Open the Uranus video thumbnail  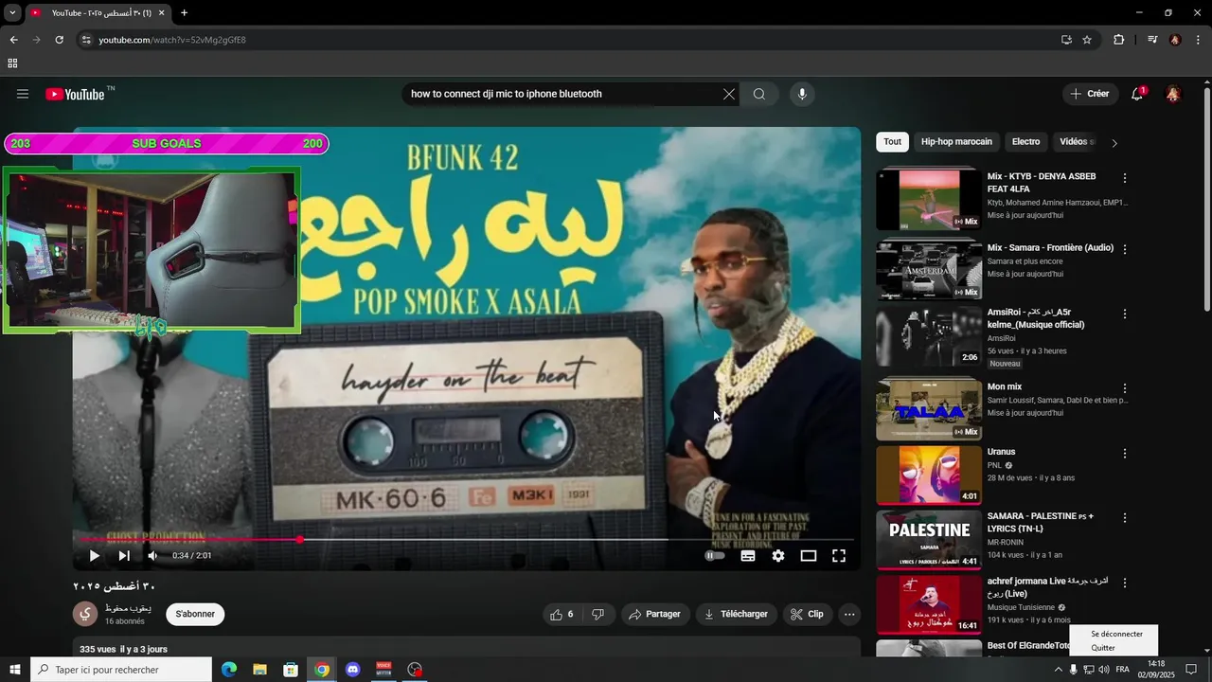click(x=929, y=475)
